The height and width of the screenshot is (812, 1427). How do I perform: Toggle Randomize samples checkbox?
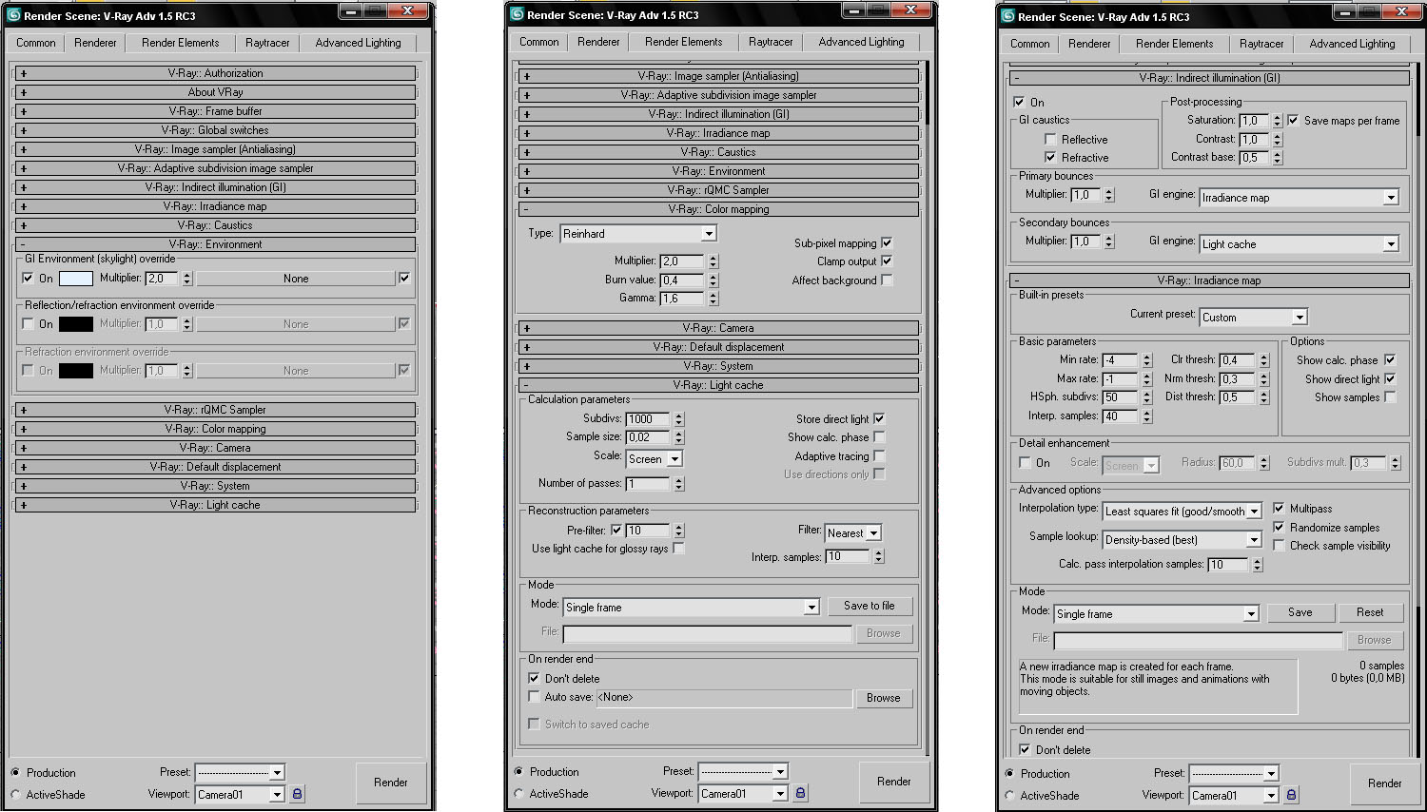click(x=1279, y=528)
